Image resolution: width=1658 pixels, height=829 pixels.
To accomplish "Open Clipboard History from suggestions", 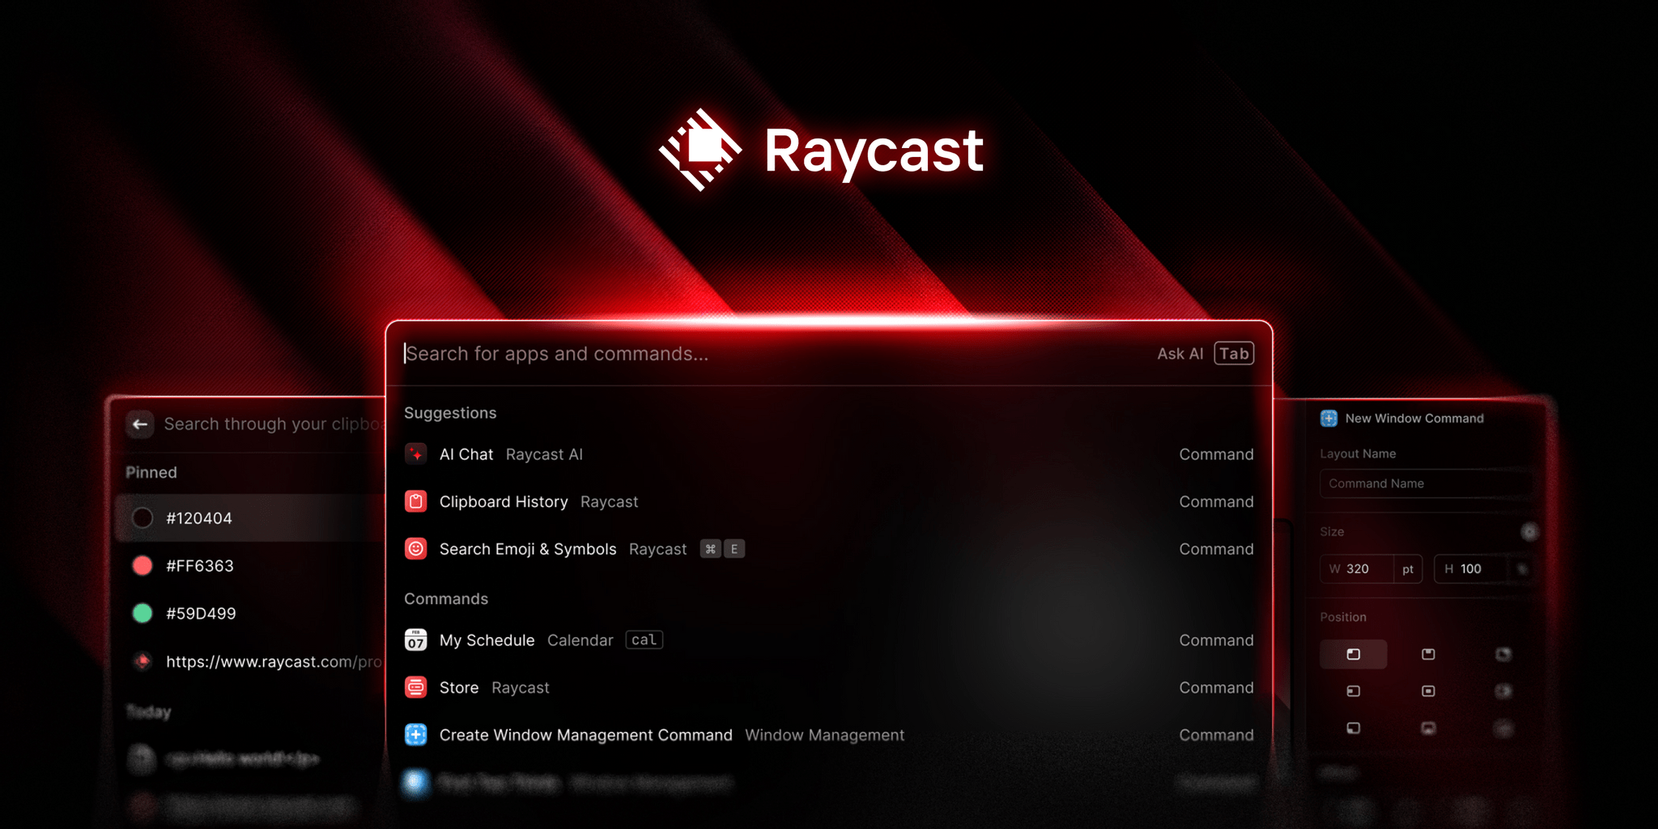I will click(x=829, y=502).
